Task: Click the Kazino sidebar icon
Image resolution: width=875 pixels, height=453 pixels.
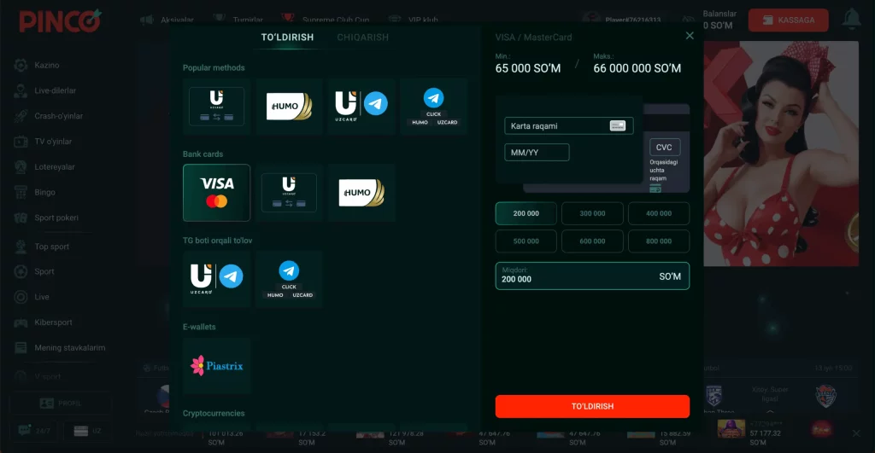Action: point(21,65)
